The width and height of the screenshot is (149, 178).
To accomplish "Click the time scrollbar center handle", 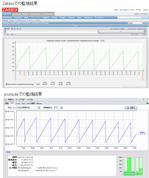I will click(121, 32).
